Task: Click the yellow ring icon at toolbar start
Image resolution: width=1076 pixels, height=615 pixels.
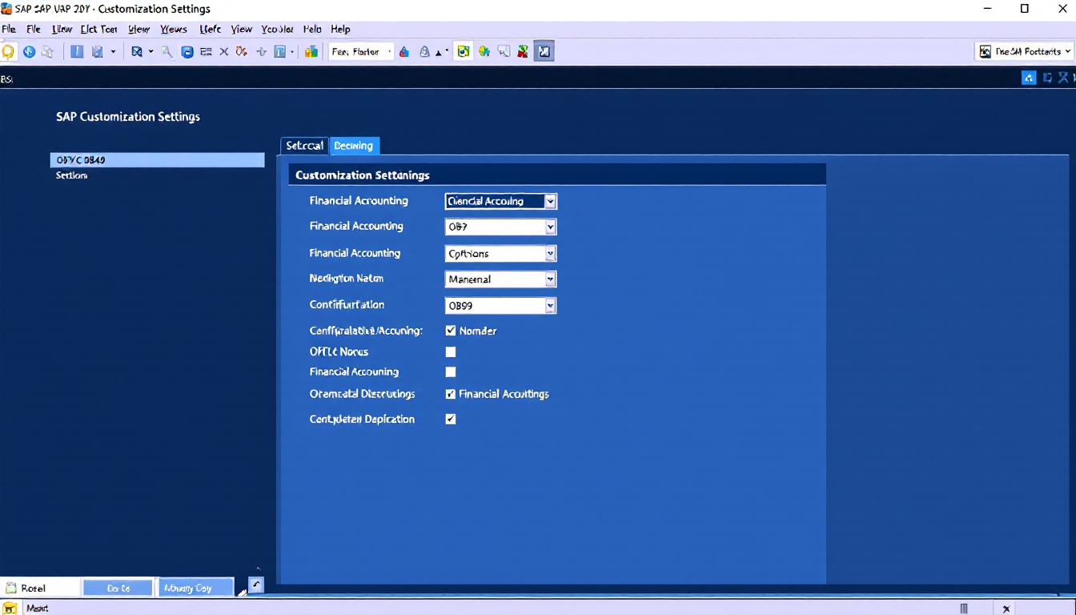Action: 8,52
